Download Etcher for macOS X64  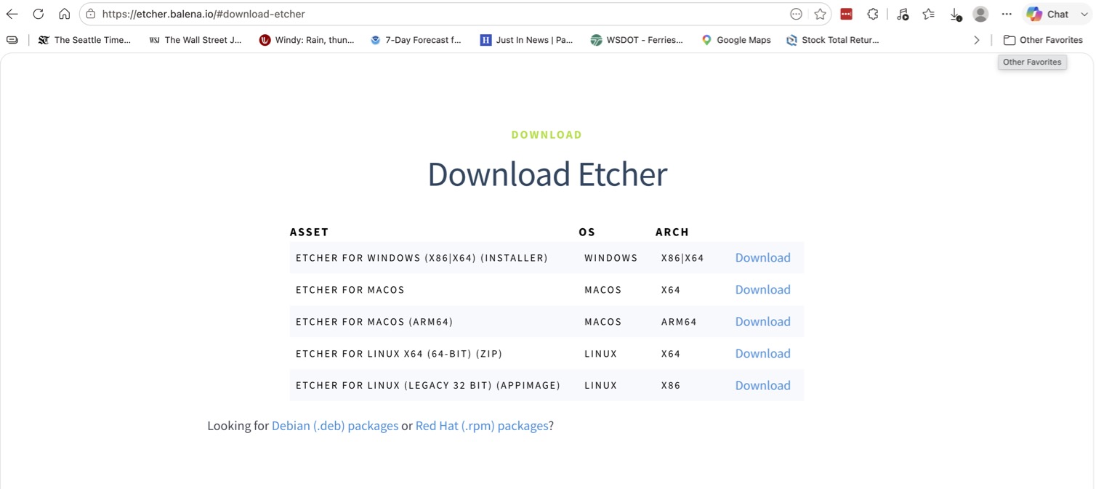(x=762, y=290)
